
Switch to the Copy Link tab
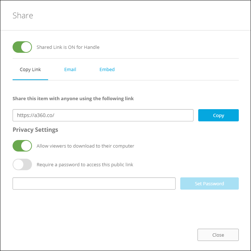point(30,70)
